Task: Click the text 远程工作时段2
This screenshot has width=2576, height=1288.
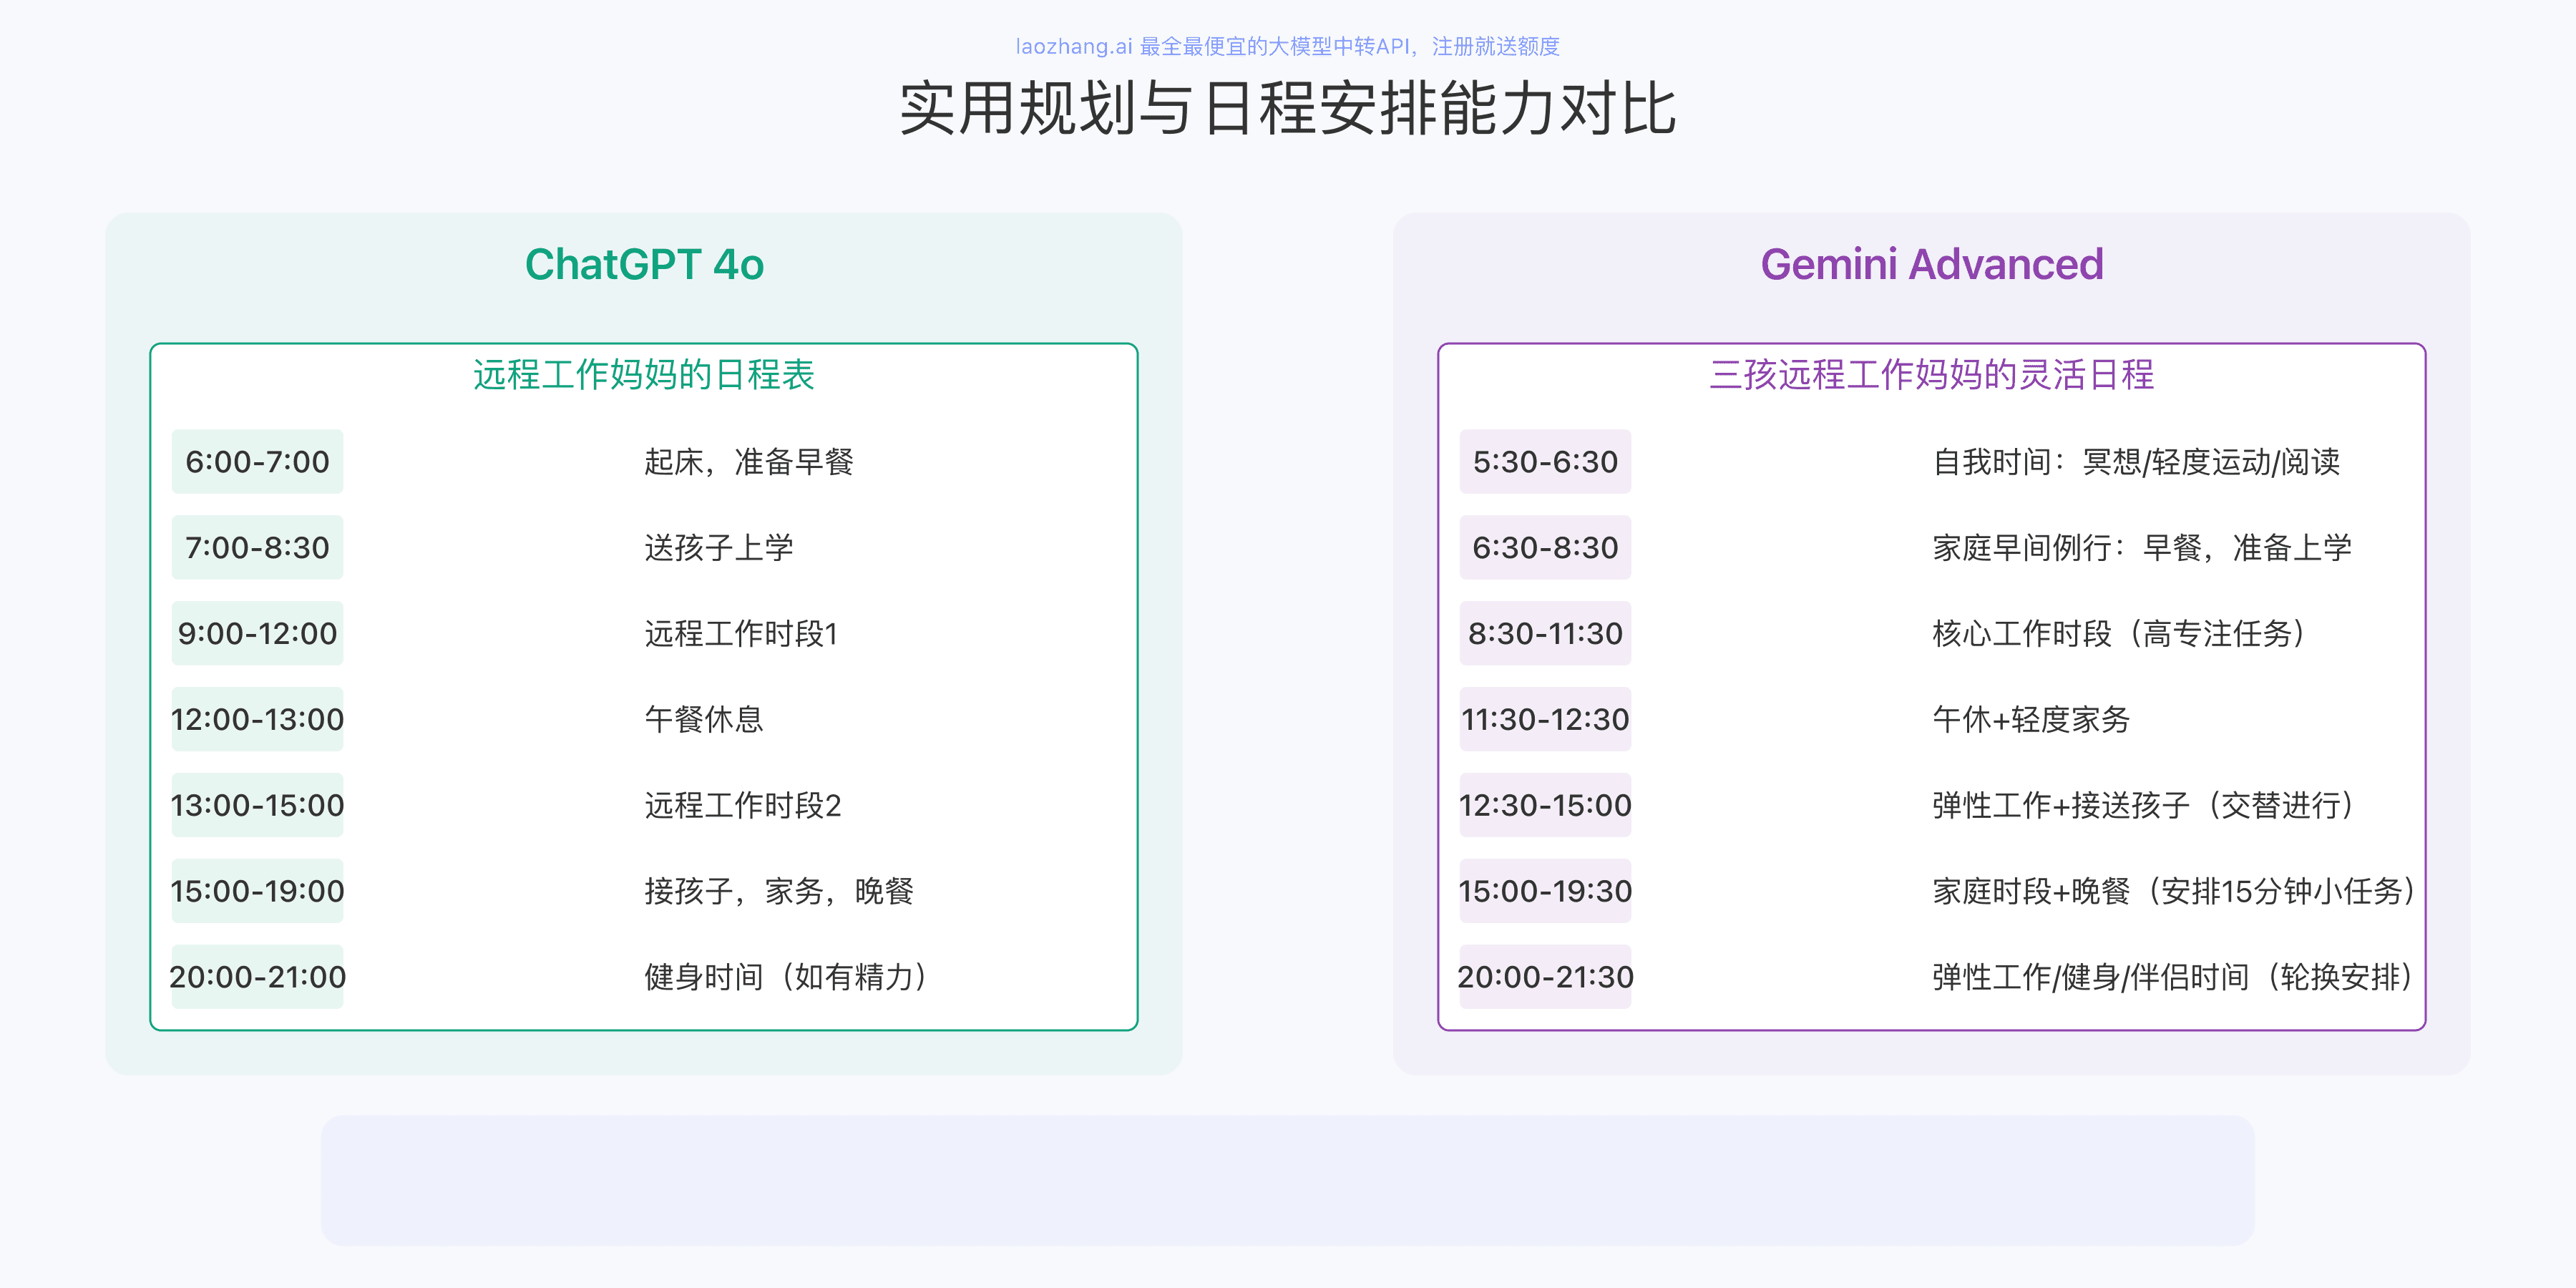Action: coord(743,806)
